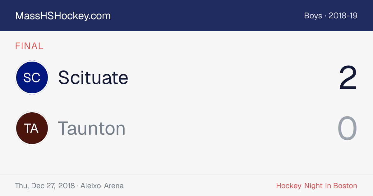Viewport: 373px width, 196px height.
Task: Click the red FINAL status label
Action: (x=29, y=46)
